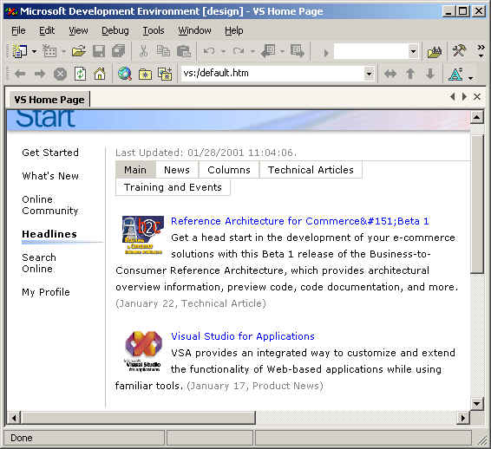Viewport: 491px width, 449px height.
Task: Click the URL field showing vs:/default.htm
Action: click(x=272, y=74)
